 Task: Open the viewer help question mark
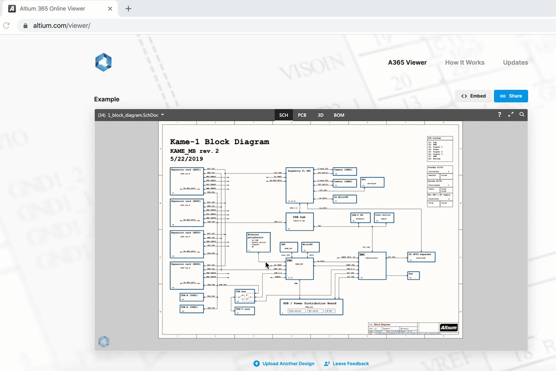click(x=499, y=115)
